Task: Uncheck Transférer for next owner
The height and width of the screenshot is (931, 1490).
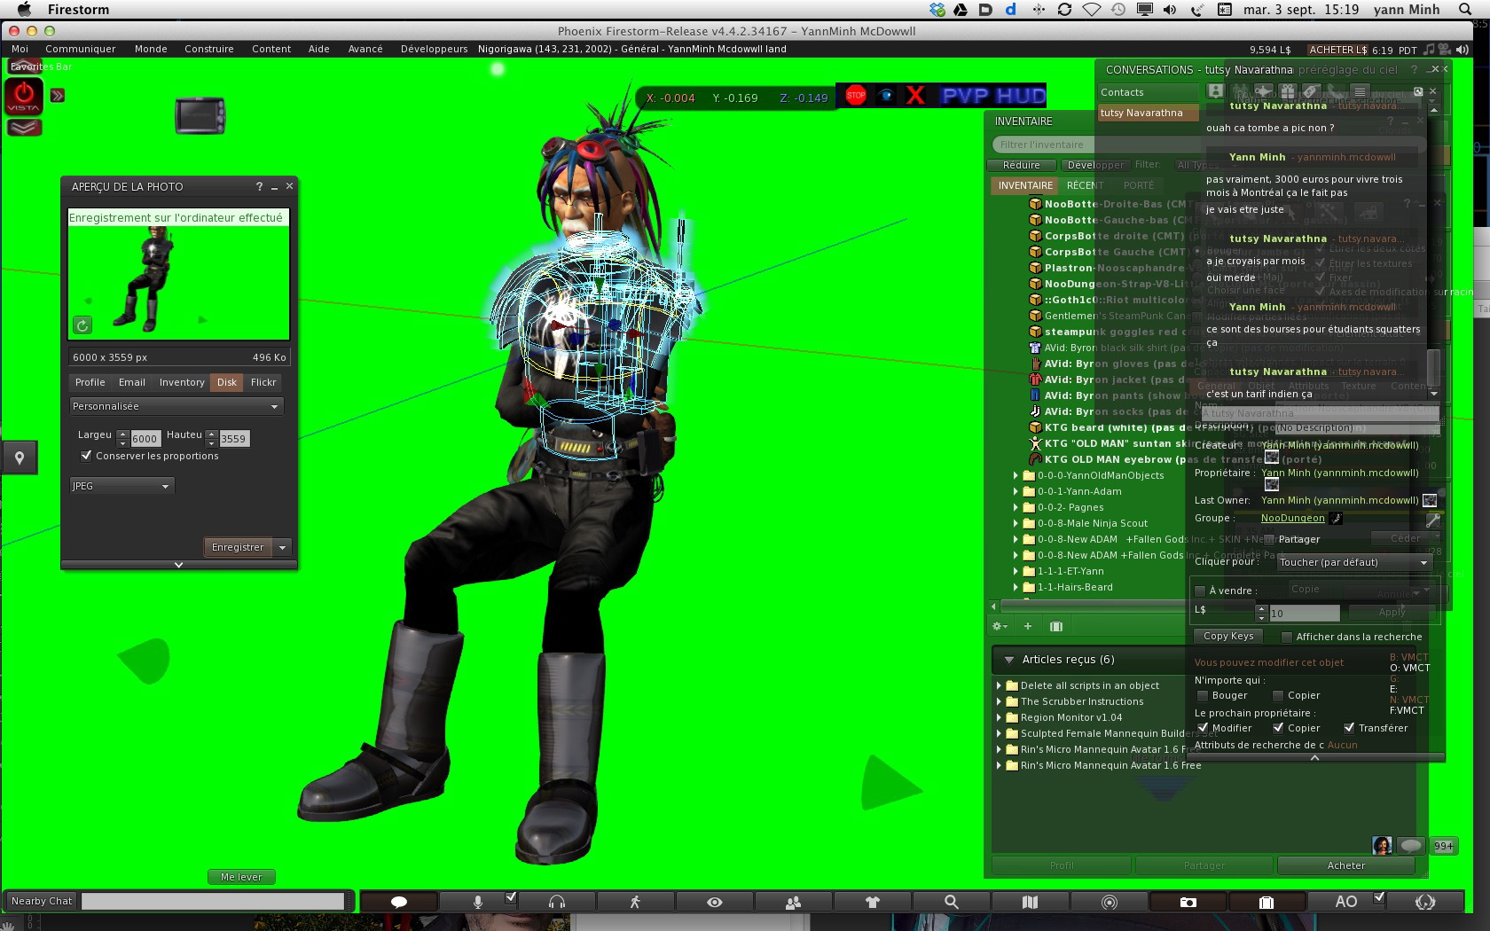Action: coord(1349,728)
